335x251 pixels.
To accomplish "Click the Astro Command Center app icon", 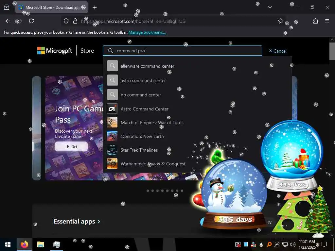I will point(112,109).
